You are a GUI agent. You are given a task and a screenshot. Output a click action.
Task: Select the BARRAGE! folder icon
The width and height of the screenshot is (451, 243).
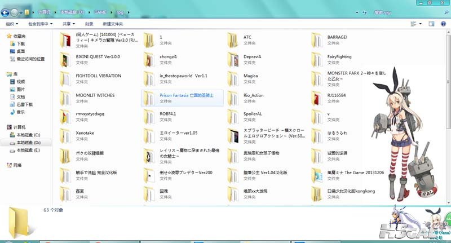pos(317,40)
